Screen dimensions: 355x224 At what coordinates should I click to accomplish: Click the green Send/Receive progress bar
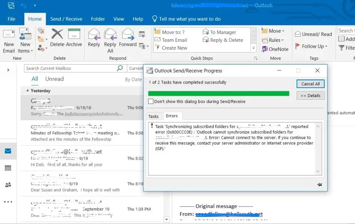[x=219, y=94]
